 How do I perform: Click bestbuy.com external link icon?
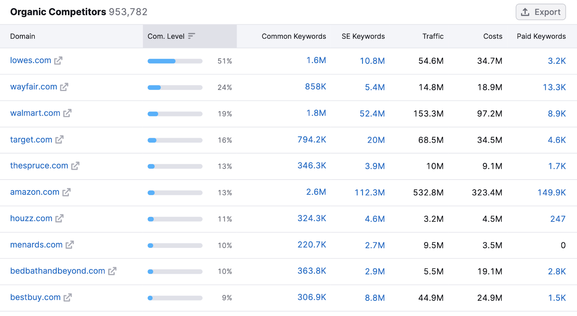[68, 298]
